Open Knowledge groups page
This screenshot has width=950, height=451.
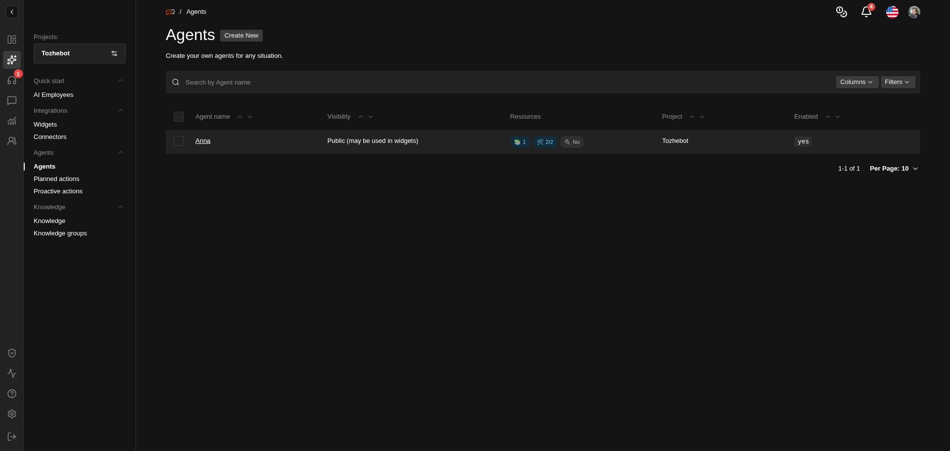[60, 233]
